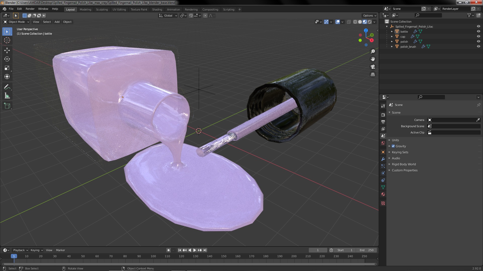483x271 pixels.
Task: Click the Pan view hand icon
Action: click(373, 59)
